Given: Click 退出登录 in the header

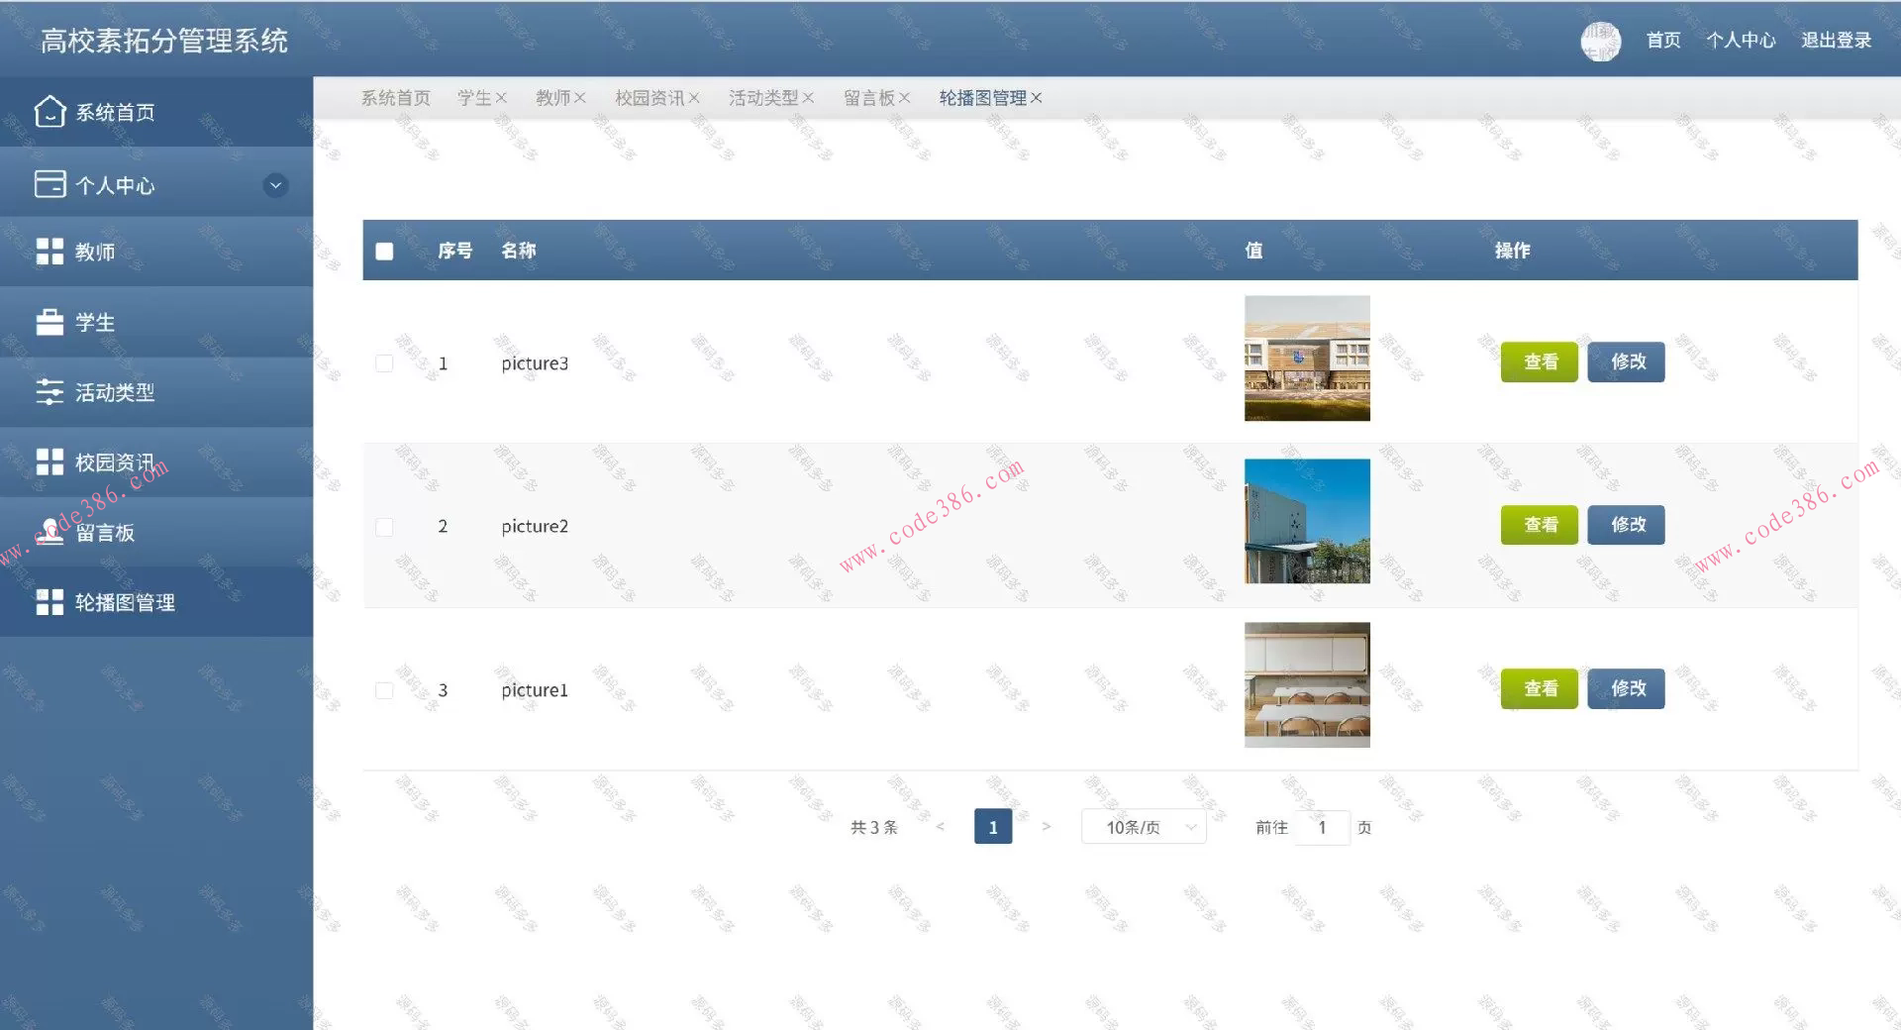Looking at the screenshot, I should pos(1836,41).
